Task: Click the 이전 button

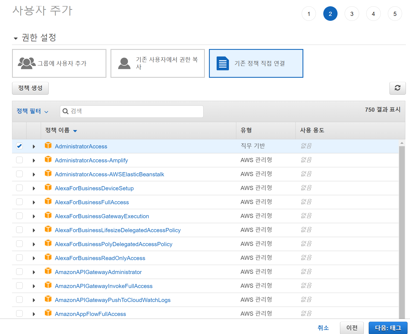Action: click(352, 328)
